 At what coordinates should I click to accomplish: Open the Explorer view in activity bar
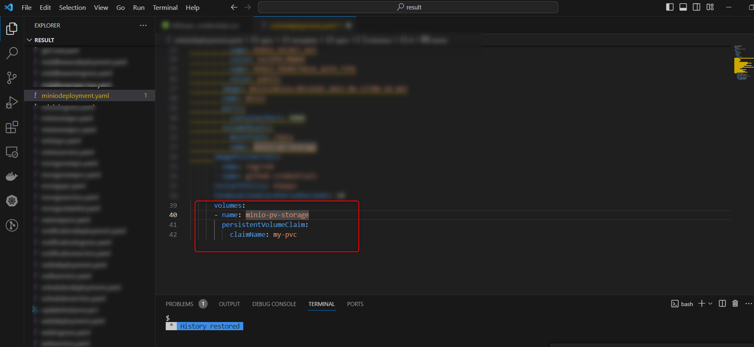coord(12,29)
